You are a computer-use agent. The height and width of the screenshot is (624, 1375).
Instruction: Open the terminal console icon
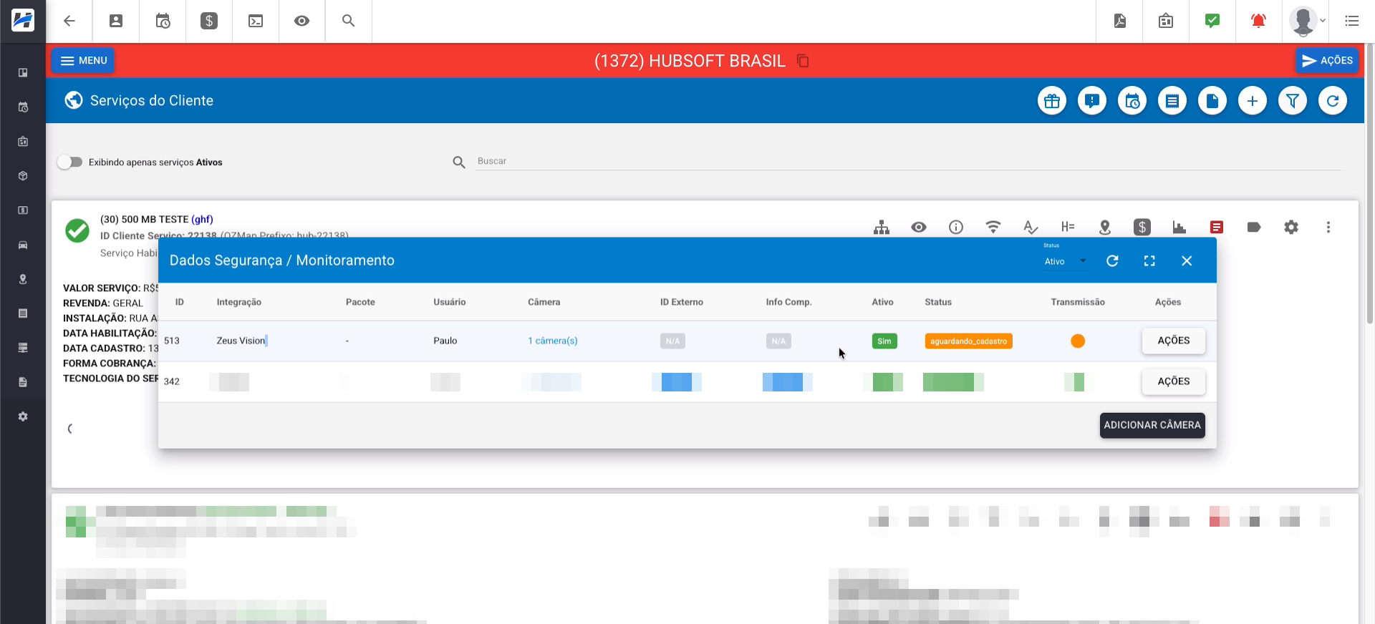256,21
